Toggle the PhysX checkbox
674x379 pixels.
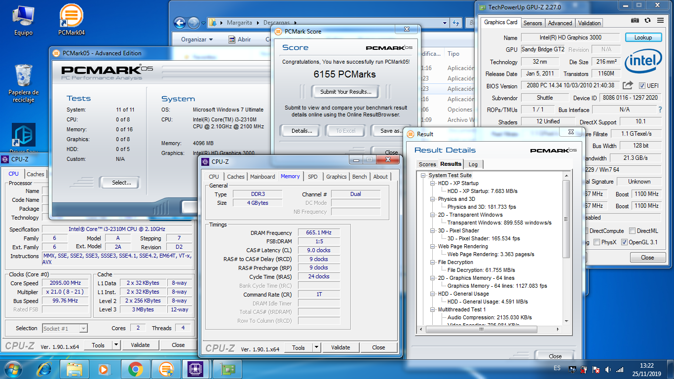[x=597, y=242]
